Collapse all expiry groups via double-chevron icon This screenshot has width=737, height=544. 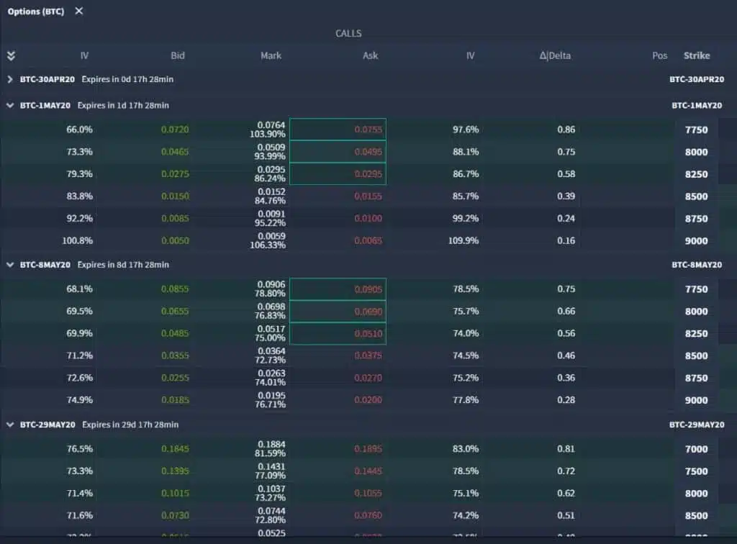point(11,55)
